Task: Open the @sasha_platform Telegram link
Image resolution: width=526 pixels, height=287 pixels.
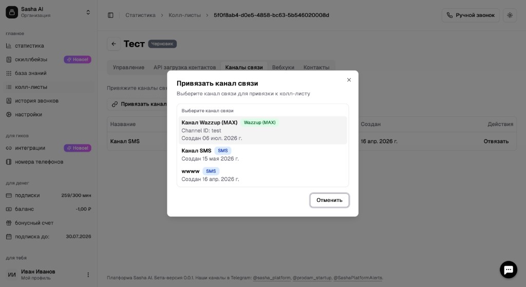Action: point(272,278)
